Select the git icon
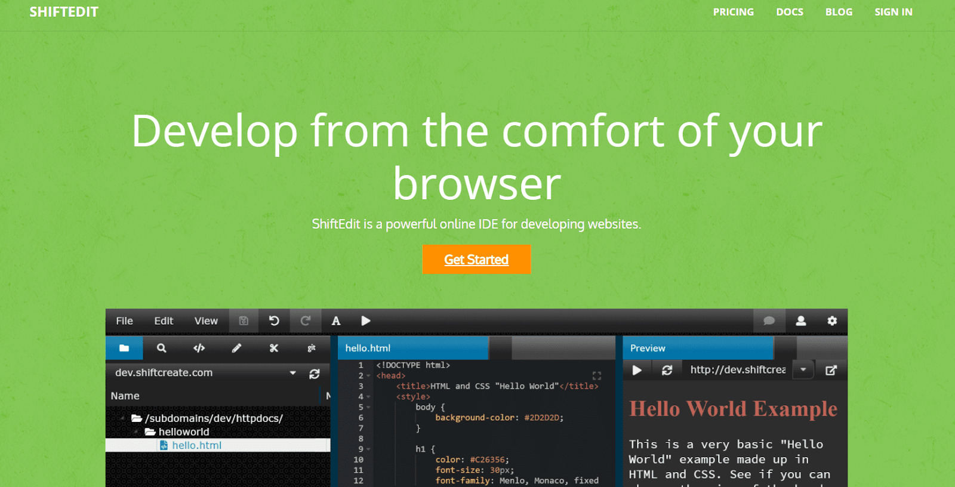This screenshot has height=487, width=955. (312, 348)
